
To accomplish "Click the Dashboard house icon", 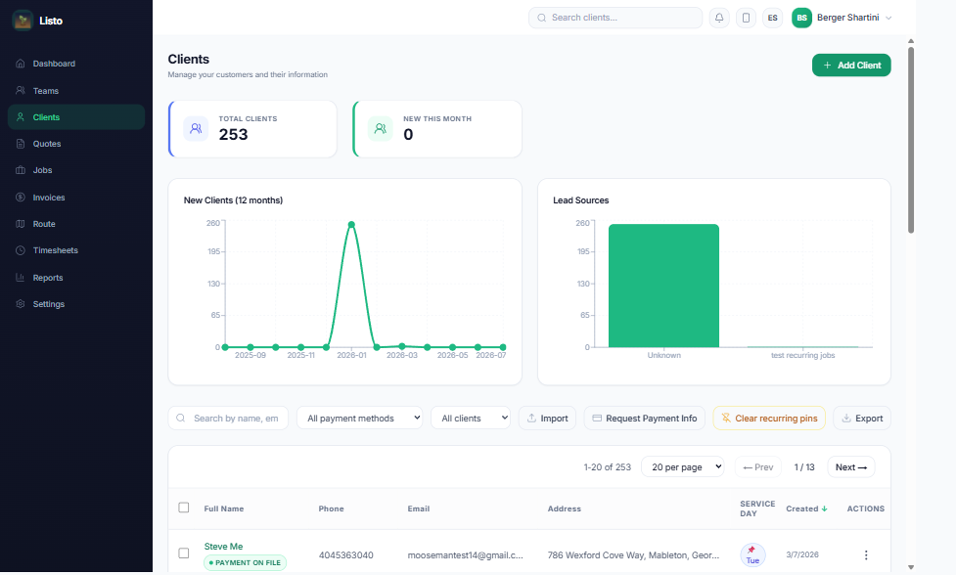I will tap(21, 64).
